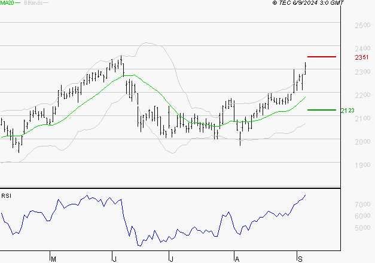Click the red 2351 resistance value

[362, 57]
